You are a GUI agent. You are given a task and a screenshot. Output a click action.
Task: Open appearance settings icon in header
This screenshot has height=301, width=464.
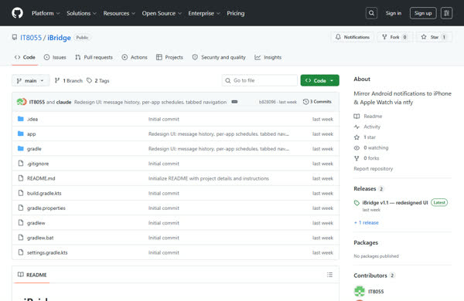(446, 13)
